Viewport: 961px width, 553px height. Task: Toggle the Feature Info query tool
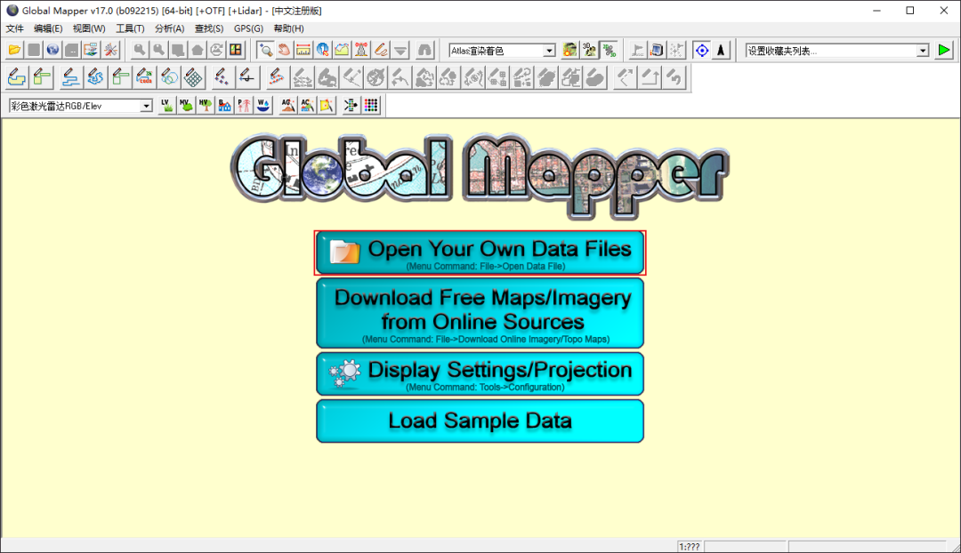click(x=323, y=50)
